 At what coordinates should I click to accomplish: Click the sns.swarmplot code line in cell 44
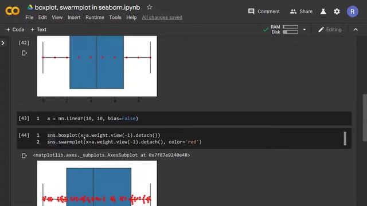(x=124, y=142)
